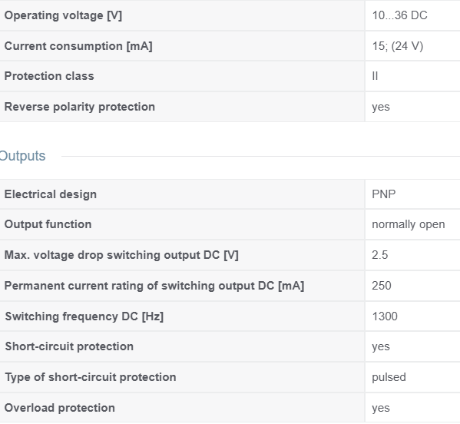460x424 pixels.
Task: Click the Output function label
Action: (x=48, y=224)
